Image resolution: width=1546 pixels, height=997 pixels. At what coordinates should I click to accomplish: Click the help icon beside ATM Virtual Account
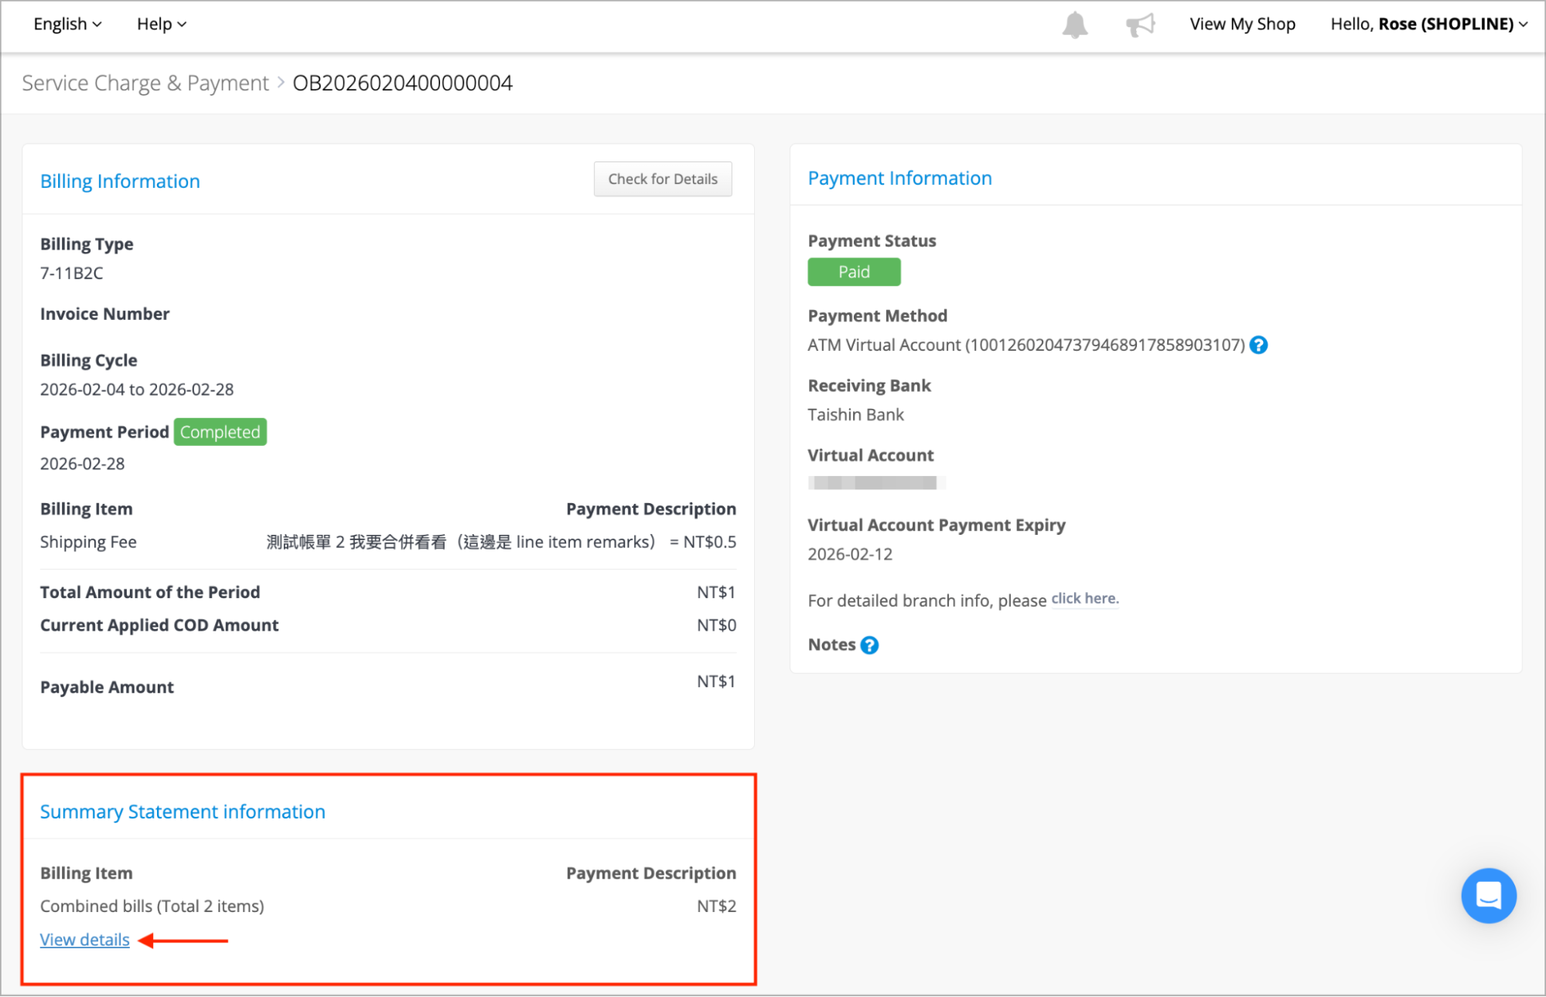click(1259, 345)
